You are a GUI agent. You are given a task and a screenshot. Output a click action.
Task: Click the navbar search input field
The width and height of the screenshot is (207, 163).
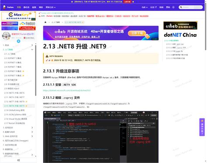click(x=191, y=7)
